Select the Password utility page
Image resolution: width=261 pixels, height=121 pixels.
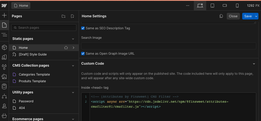(26, 101)
